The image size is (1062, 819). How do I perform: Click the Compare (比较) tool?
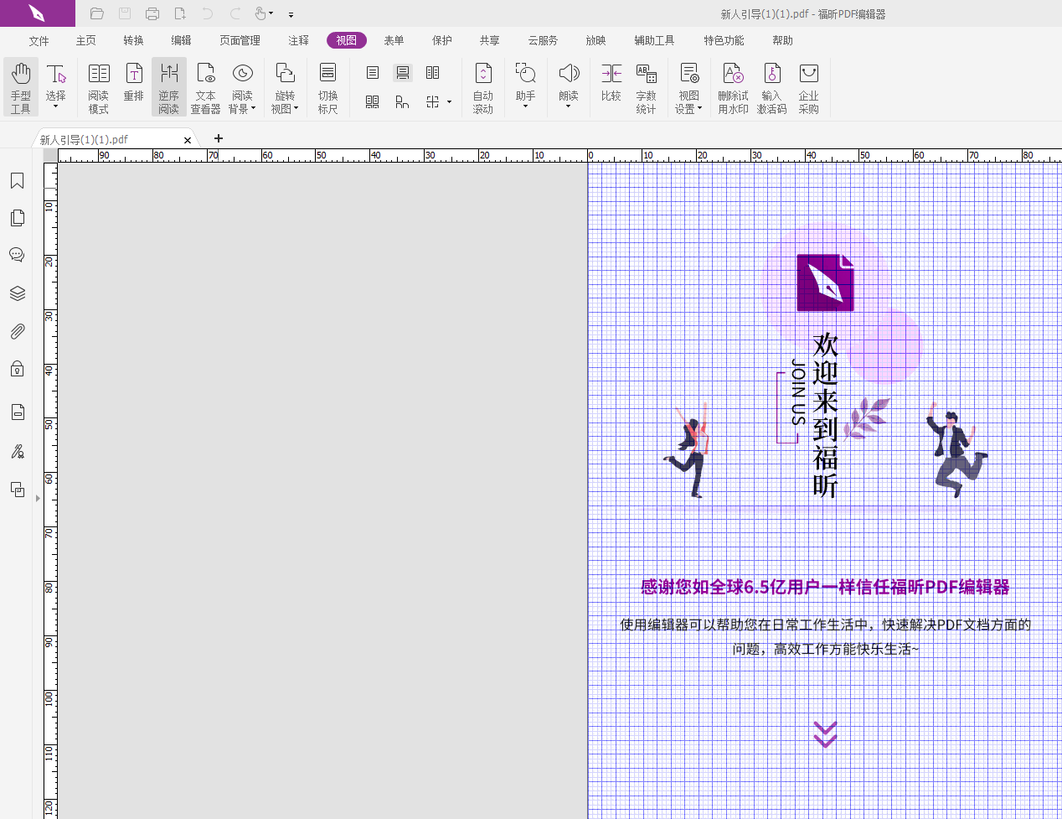coord(611,85)
